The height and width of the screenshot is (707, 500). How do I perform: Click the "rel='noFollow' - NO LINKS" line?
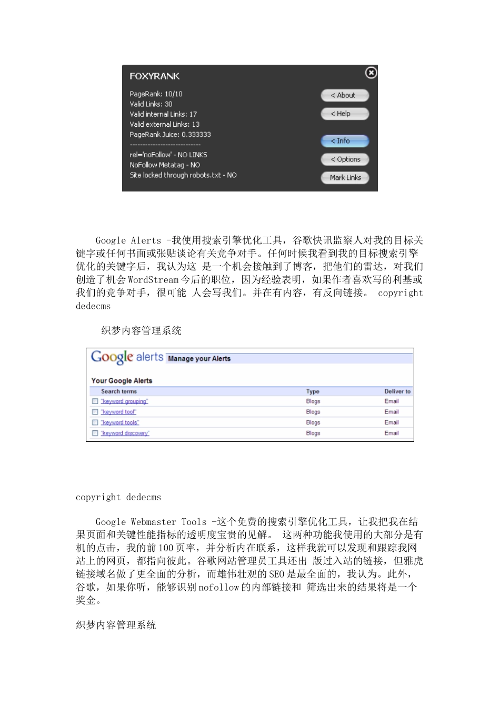[x=168, y=155]
